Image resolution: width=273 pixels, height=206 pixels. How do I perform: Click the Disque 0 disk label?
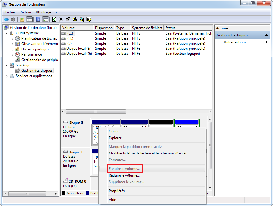[x=76, y=123]
